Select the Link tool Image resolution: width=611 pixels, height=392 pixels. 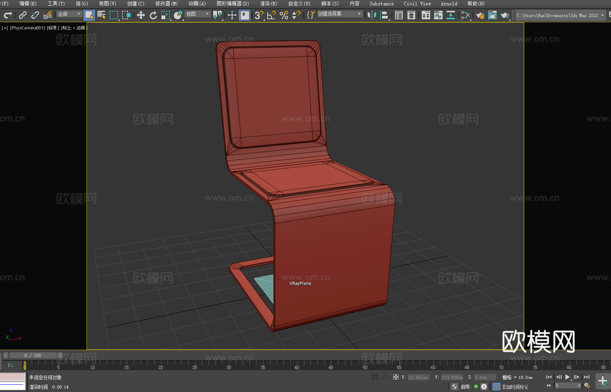point(23,15)
